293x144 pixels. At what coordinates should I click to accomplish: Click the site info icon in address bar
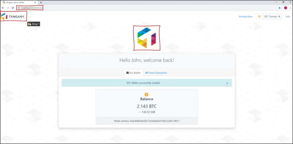pyautogui.click(x=19, y=8)
